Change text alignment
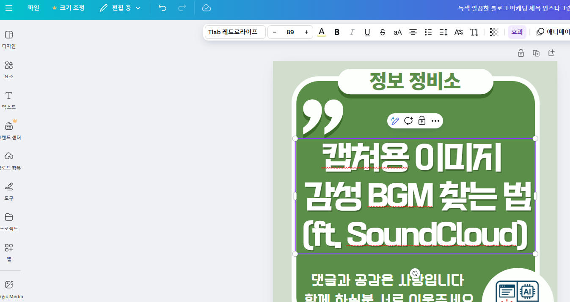The width and height of the screenshot is (570, 302). click(413, 32)
